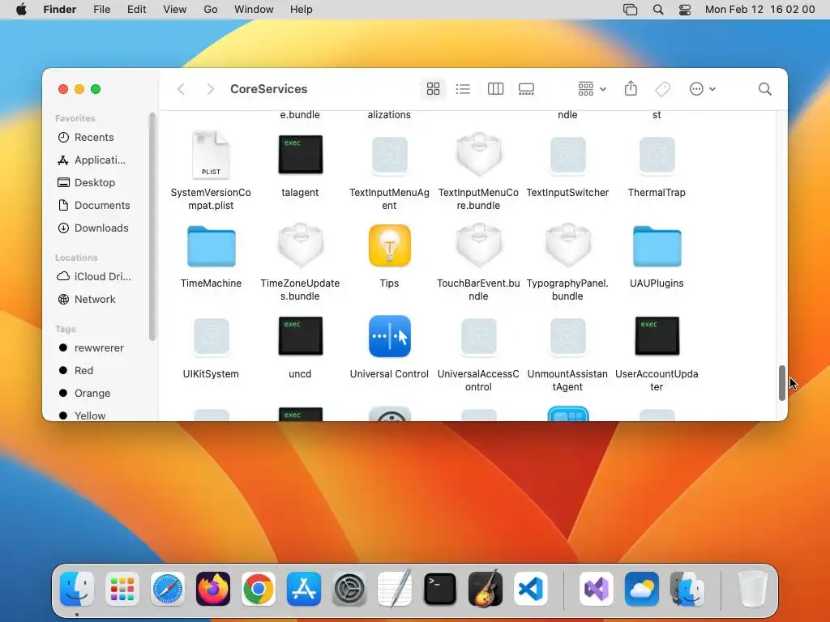Open Control Center in the menu bar
This screenshot has width=830, height=622.
(685, 10)
